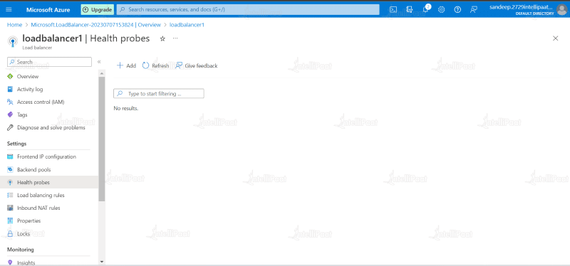
Task: Go to Home breadcrumb link
Action: 14,25
